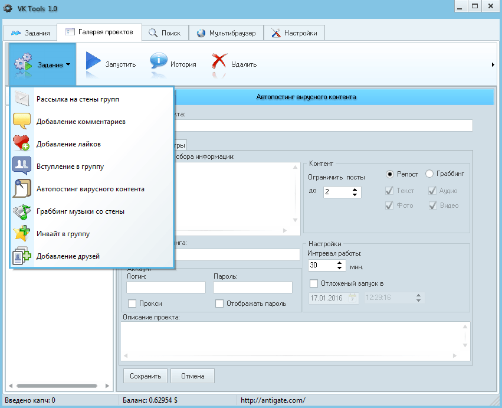Click the Введено капч: 0 status text
Image resolution: width=502 pixels, height=408 pixels.
[x=30, y=400]
